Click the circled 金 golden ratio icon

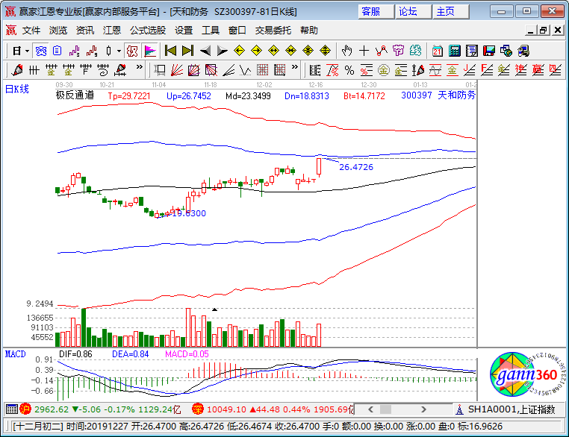(384, 70)
